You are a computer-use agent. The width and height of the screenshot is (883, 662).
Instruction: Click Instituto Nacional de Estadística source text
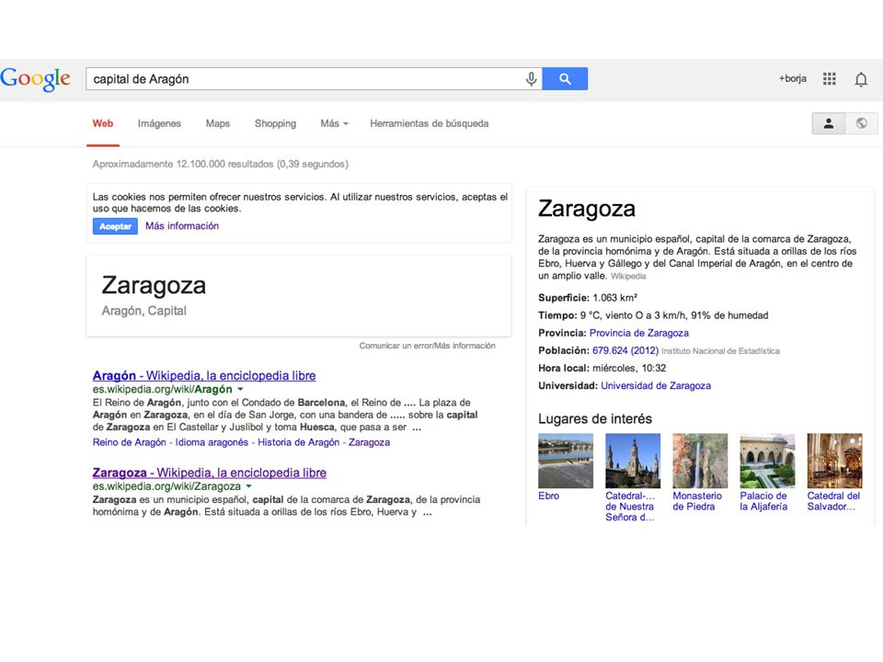coord(720,351)
